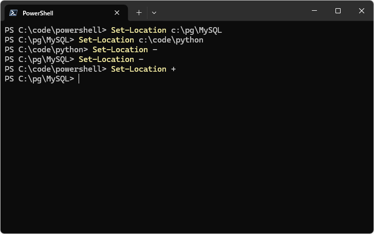374x234 pixels.
Task: Close the terminal window
Action: [x=361, y=11]
